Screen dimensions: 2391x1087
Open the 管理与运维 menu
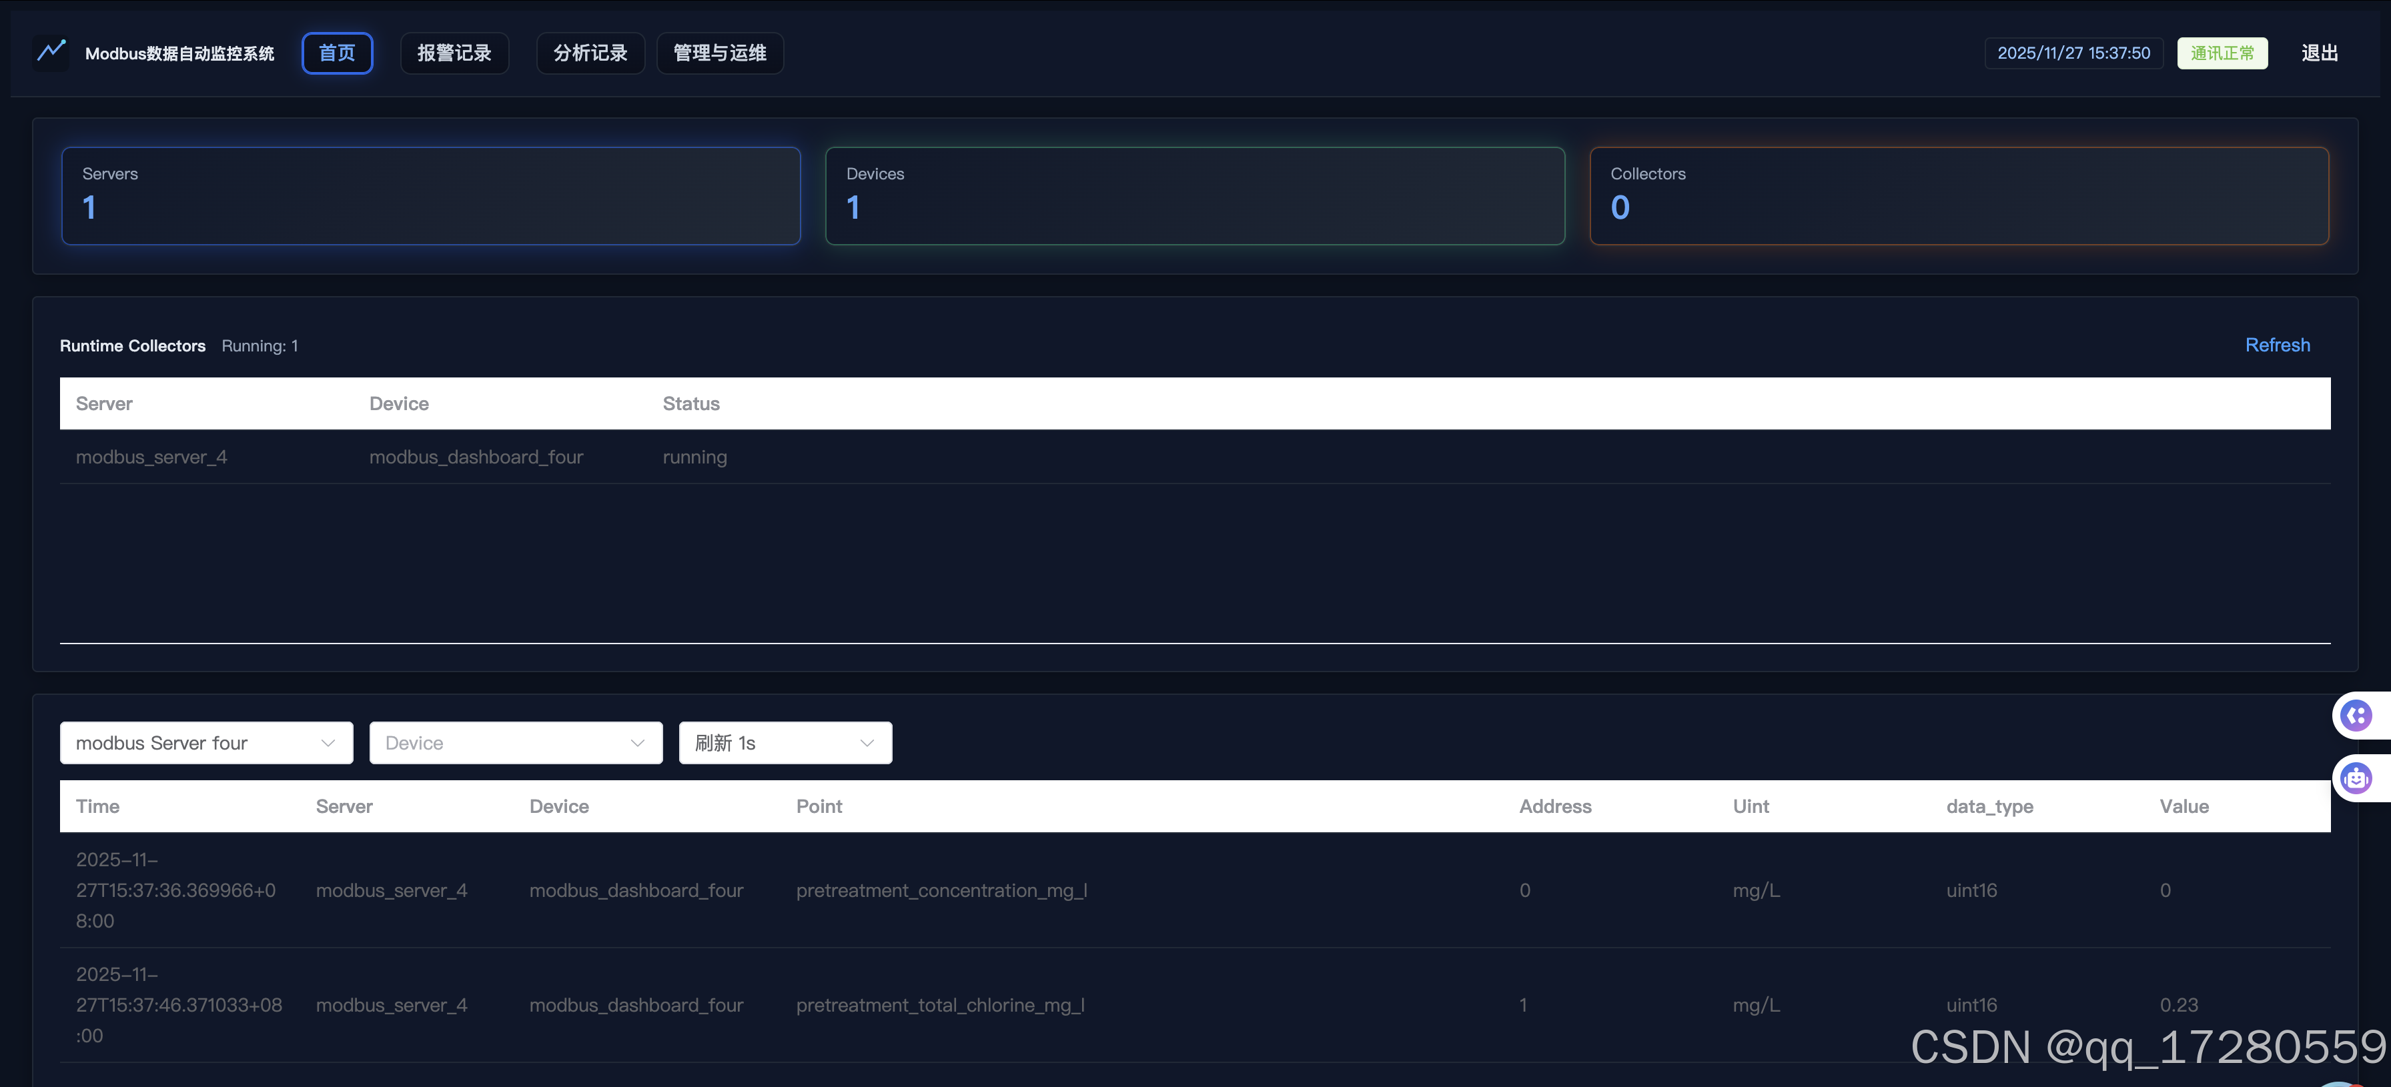pyautogui.click(x=719, y=53)
